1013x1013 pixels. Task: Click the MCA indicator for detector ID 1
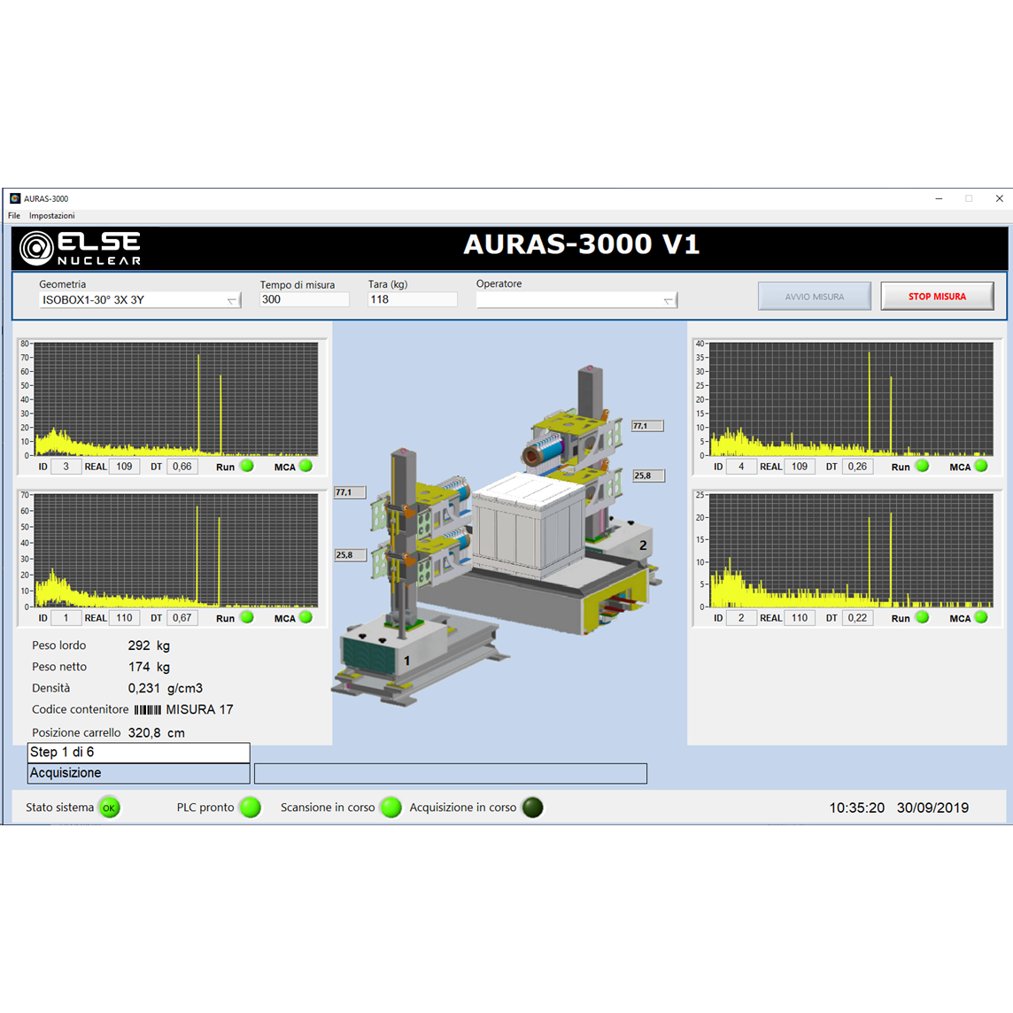click(x=305, y=617)
